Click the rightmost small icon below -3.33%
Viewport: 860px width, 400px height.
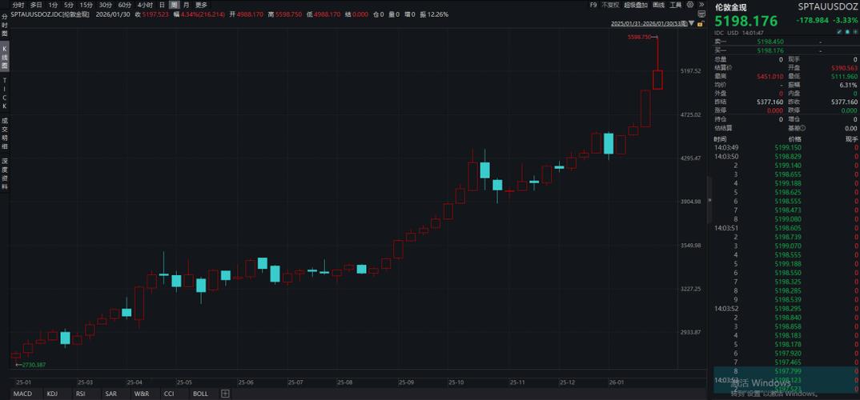pyautogui.click(x=854, y=32)
